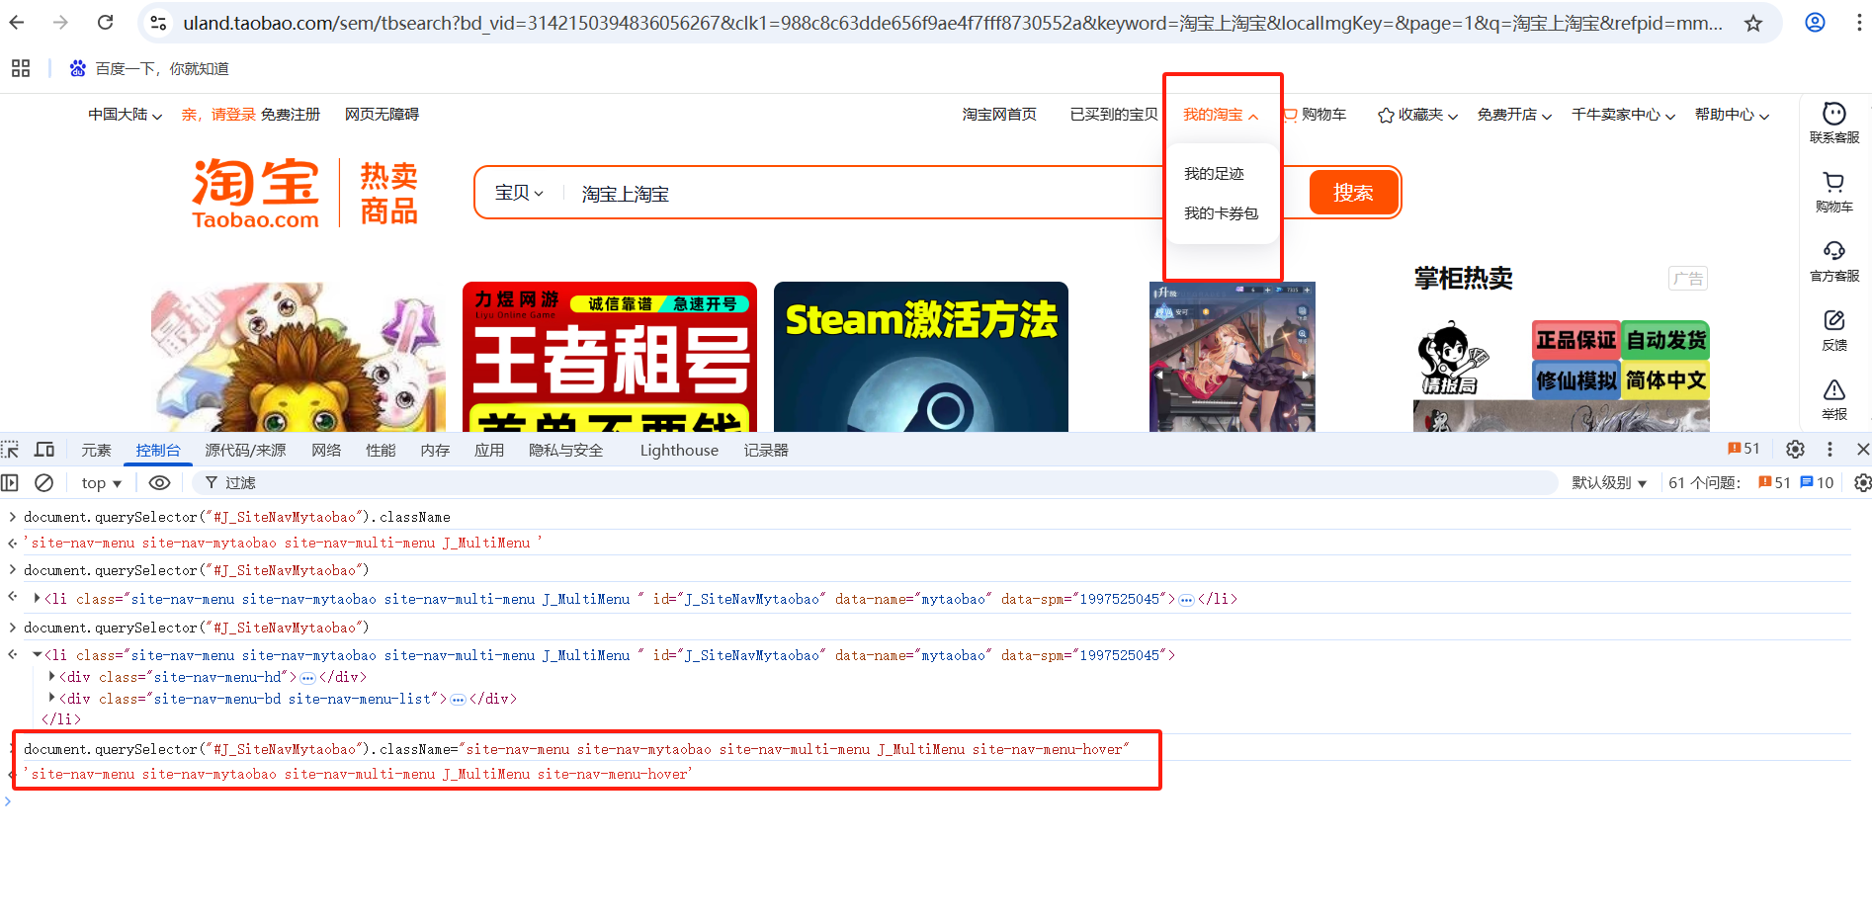This screenshot has width=1872, height=924.
Task: Open the 宝贝 search type dropdown
Action: 519,193
